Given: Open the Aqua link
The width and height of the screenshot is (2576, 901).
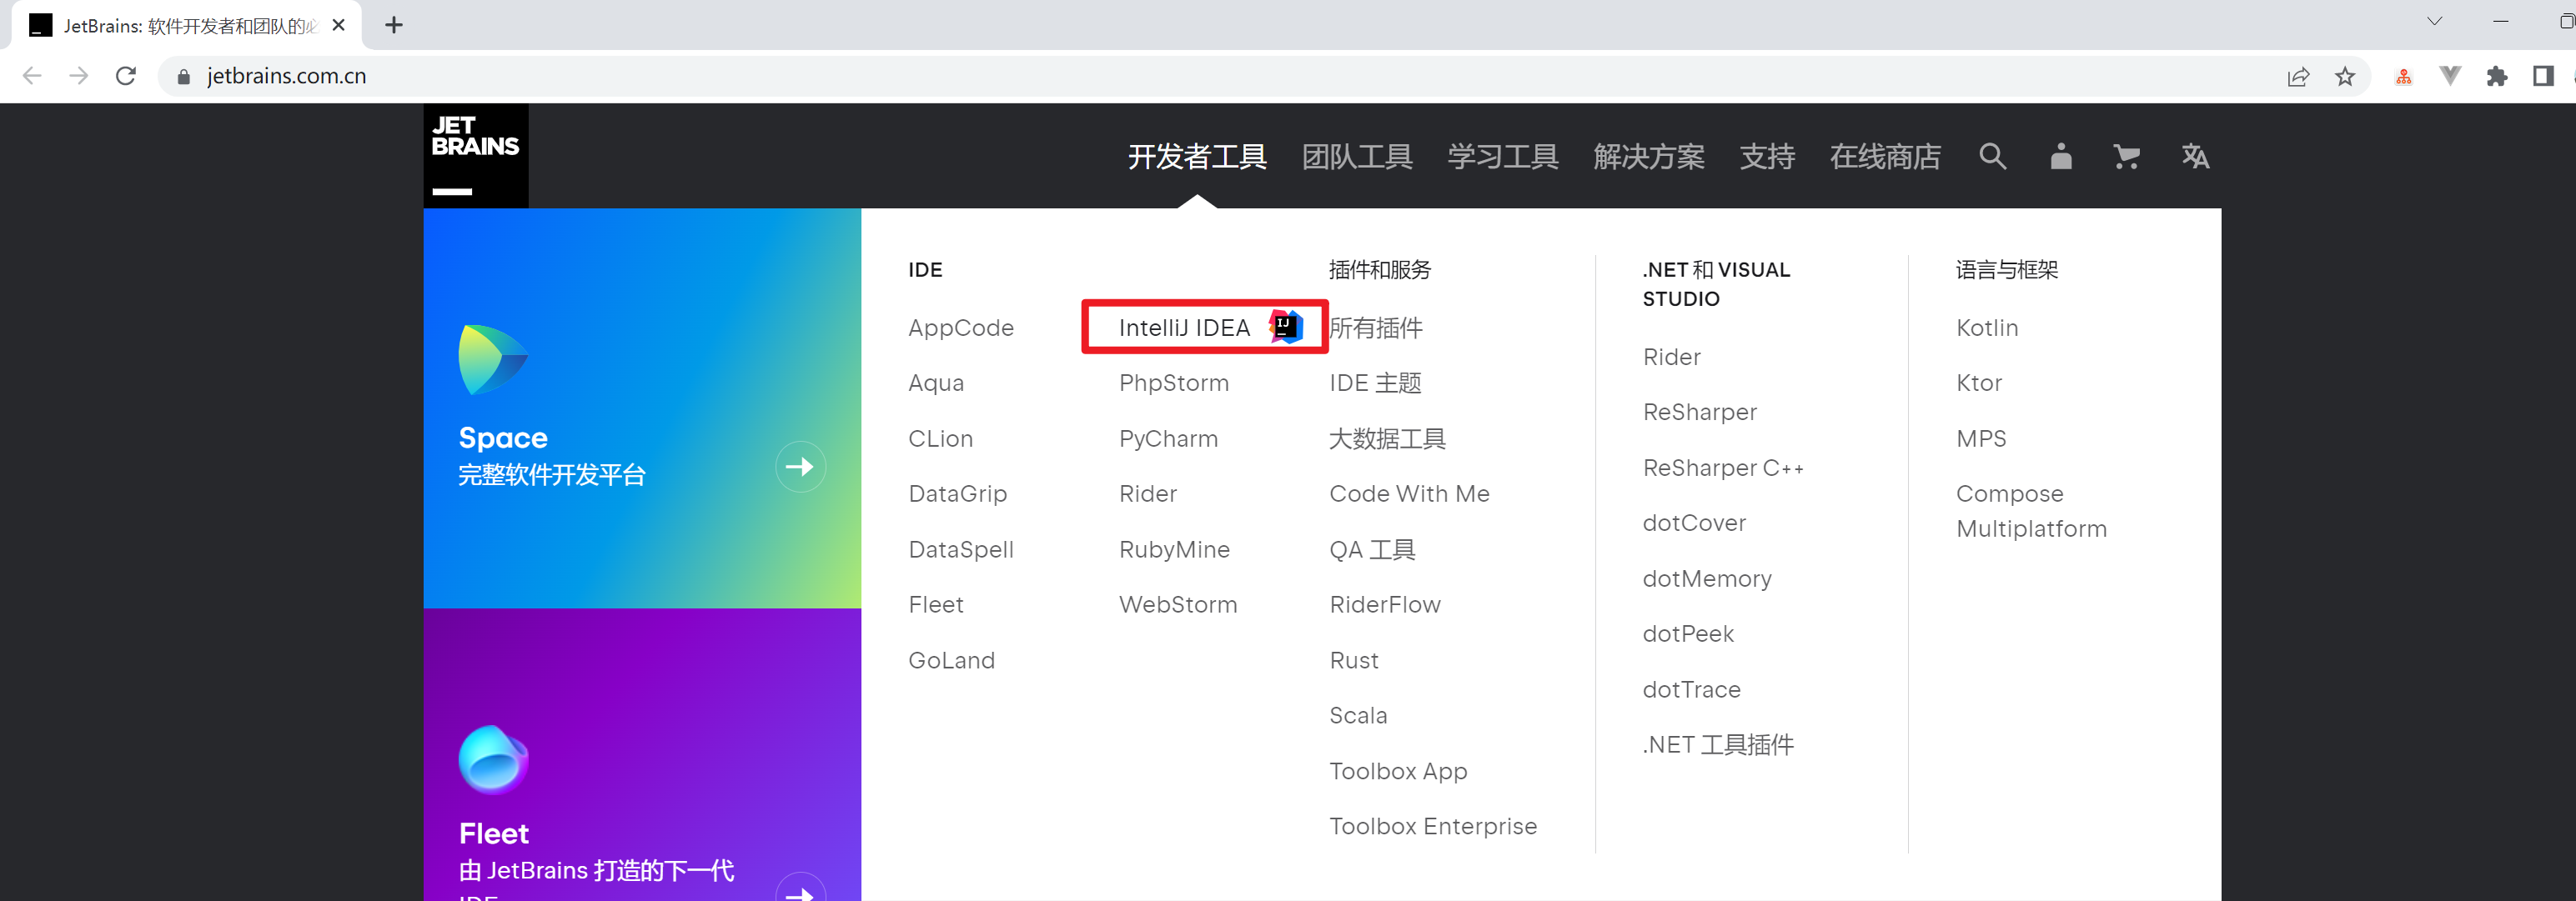Looking at the screenshot, I should [936, 383].
